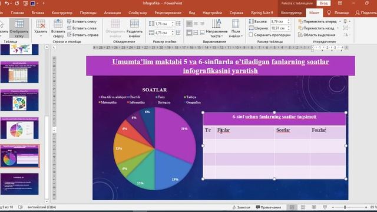Start slide show from status bar icon
This screenshot has height=212, width=377.
tap(325, 207)
